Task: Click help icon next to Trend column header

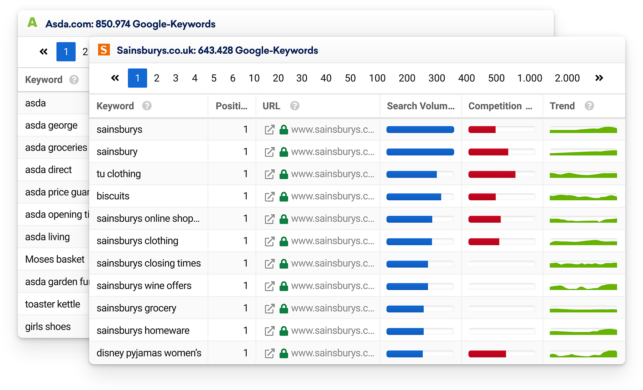Action: tap(589, 106)
